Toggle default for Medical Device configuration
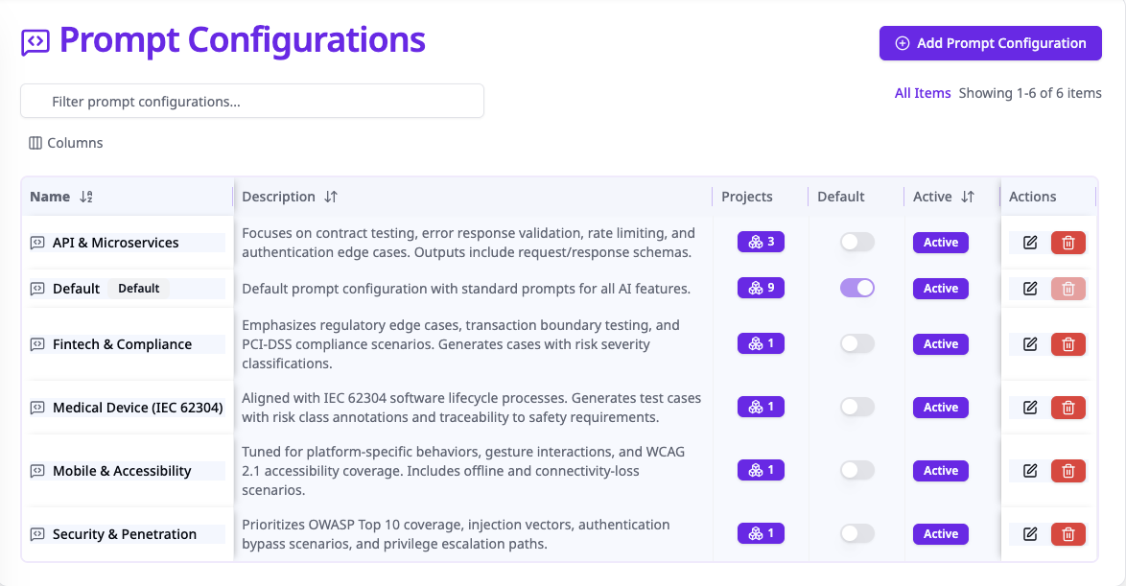Screen dimensions: 1126x586 point(857,408)
